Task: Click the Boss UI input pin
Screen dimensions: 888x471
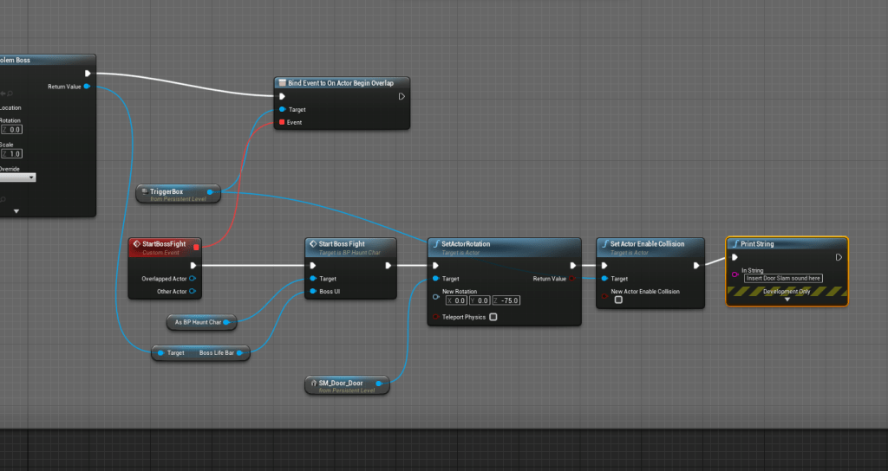Action: coord(312,292)
